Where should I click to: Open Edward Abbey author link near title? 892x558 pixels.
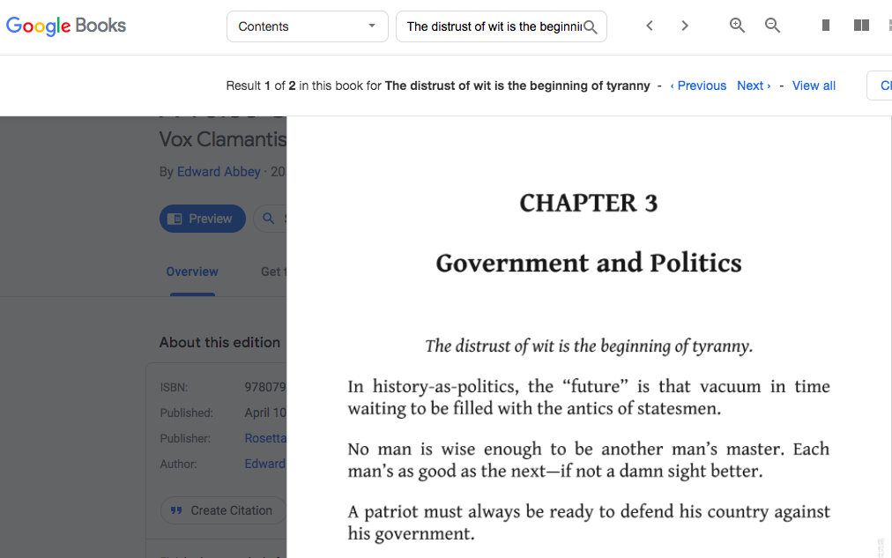point(219,172)
